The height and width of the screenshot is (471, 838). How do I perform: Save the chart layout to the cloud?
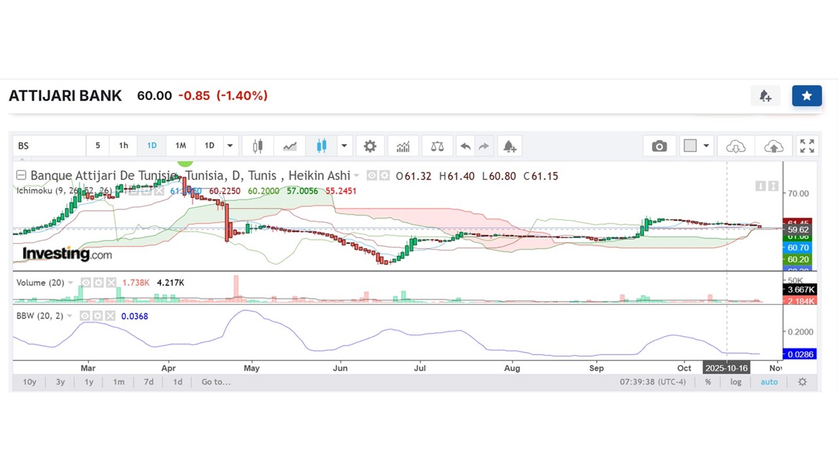click(773, 146)
